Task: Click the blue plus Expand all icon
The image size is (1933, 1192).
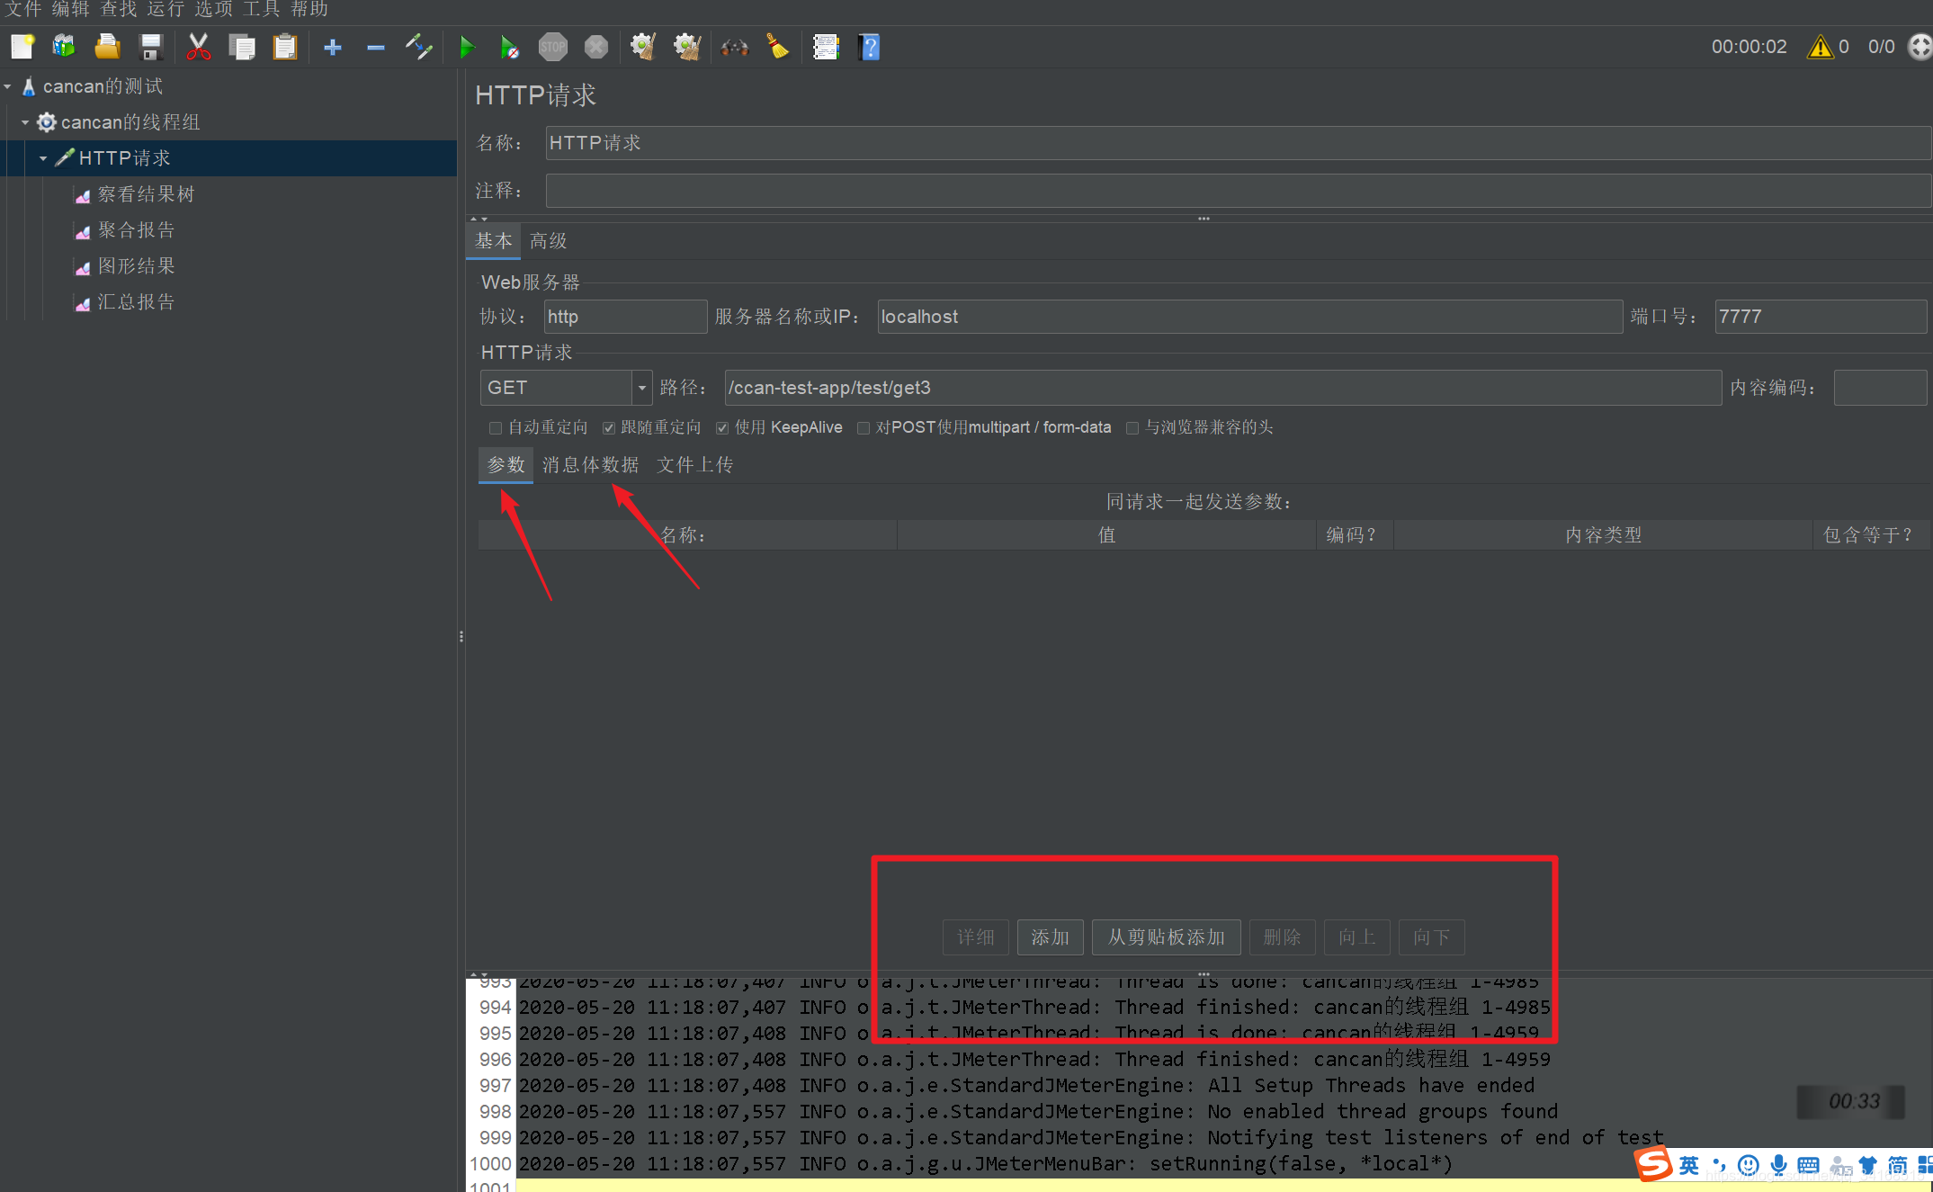Action: point(333,47)
